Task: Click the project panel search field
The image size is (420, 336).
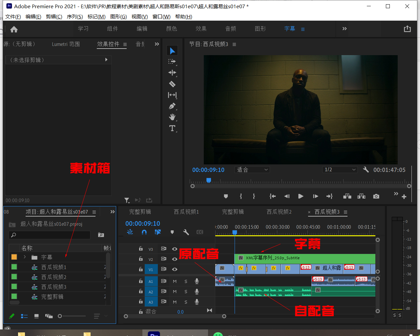Action: click(50, 235)
